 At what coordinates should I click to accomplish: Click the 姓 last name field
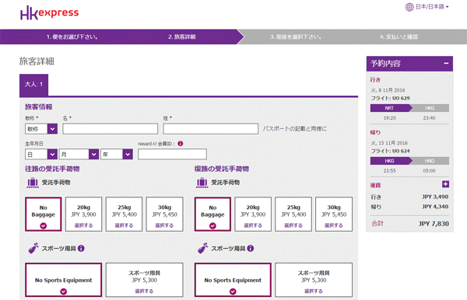[211, 129]
